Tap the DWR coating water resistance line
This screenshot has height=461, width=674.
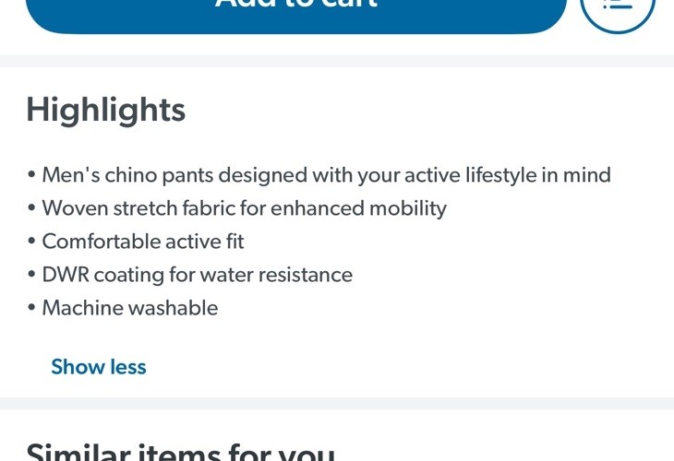[198, 275]
